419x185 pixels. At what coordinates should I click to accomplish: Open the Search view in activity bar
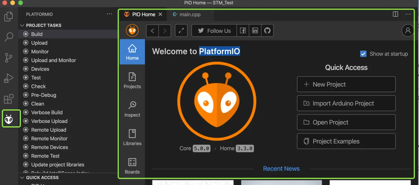pos(9,37)
